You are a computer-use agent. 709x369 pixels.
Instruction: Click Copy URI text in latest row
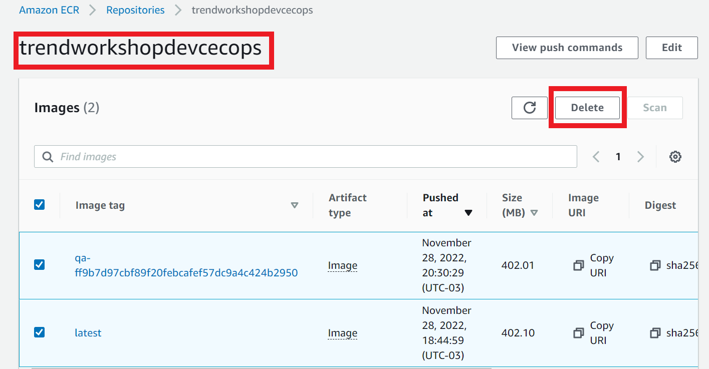coord(602,333)
